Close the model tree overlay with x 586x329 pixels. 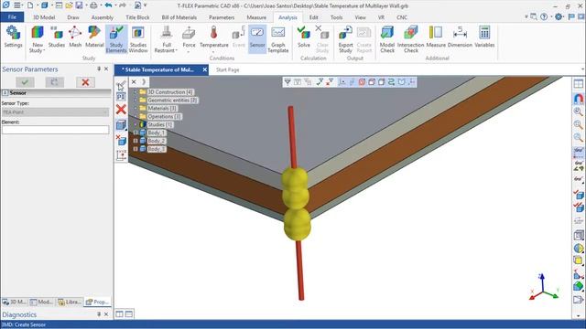coord(134,81)
